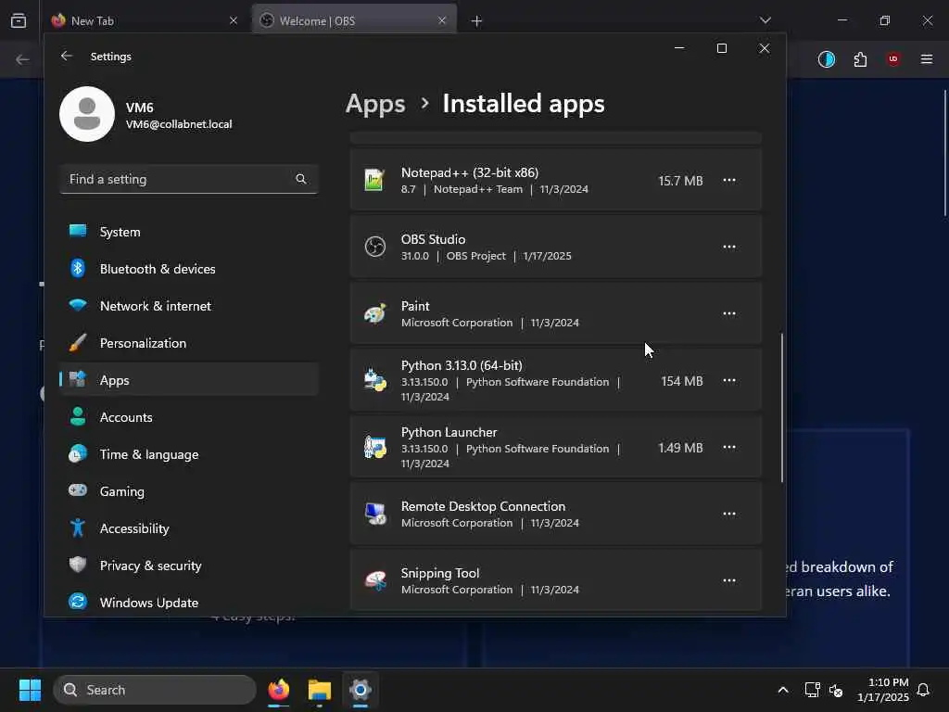The width and height of the screenshot is (949, 712).
Task: Open more options for Snipping Tool
Action: (x=729, y=580)
